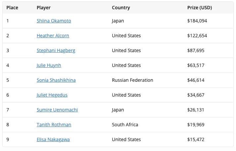The image size is (236, 151).
Task: Open Heather Alcorn player link
Action: coord(53,36)
